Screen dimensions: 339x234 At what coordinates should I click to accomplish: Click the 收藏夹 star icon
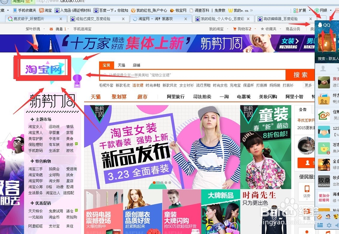coord(262,29)
